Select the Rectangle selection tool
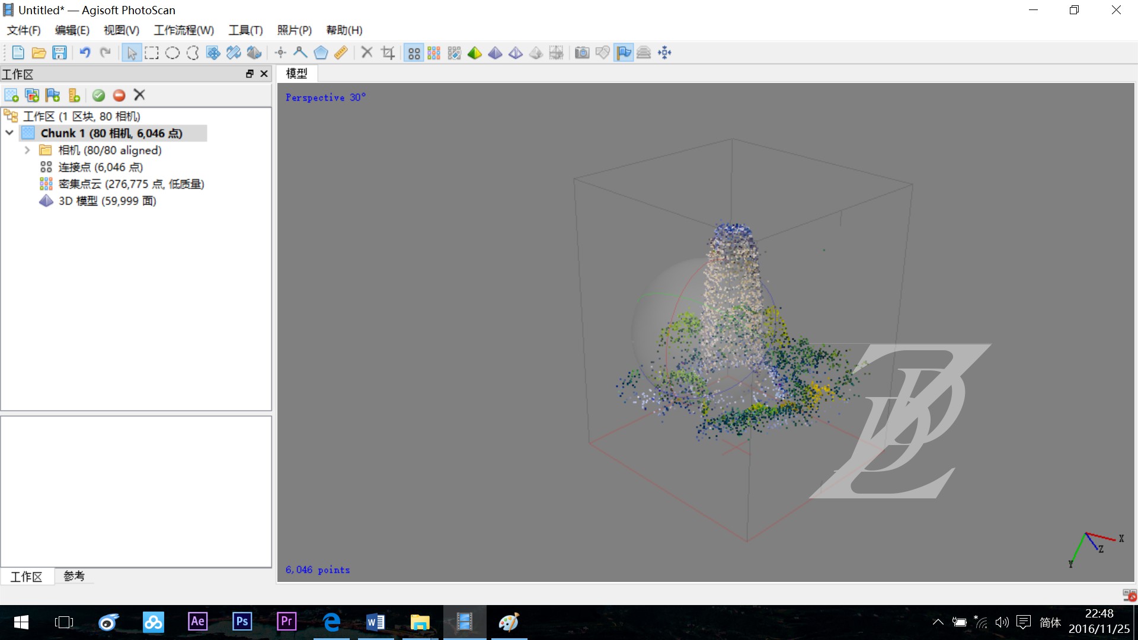This screenshot has width=1138, height=640. (152, 53)
